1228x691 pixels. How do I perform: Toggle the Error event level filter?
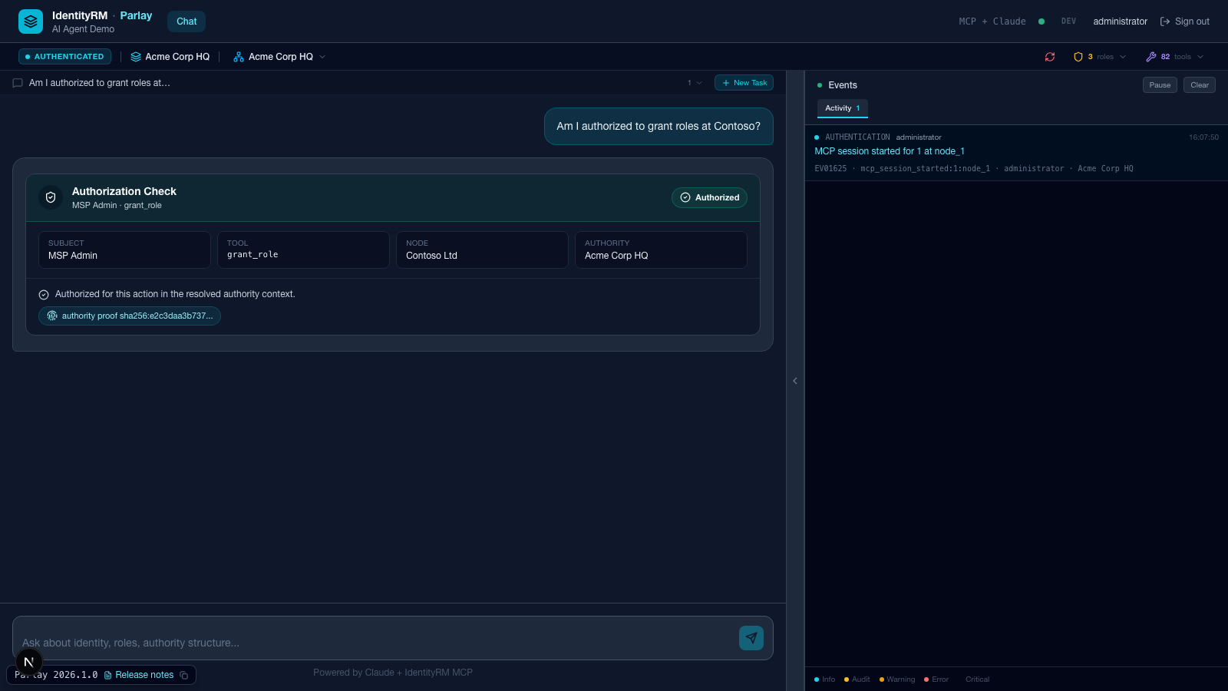click(936, 679)
